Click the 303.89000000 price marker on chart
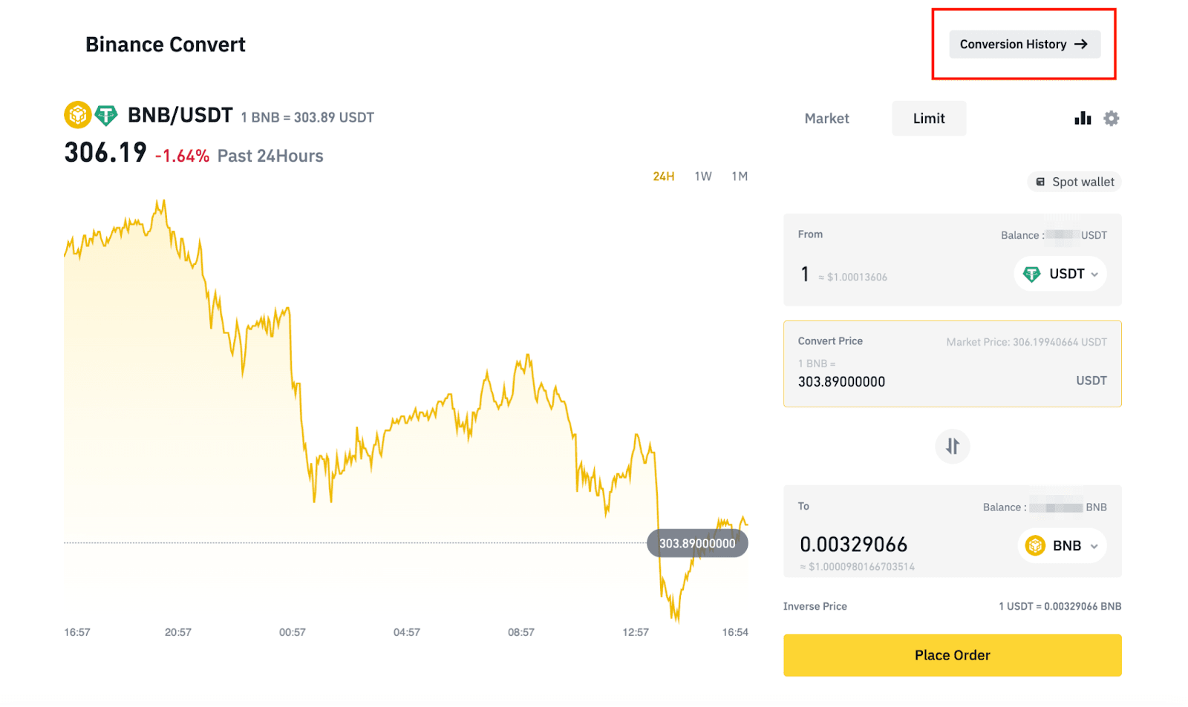Screen dimensions: 1188x707 (x=697, y=543)
